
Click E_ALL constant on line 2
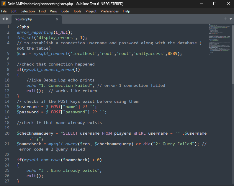pyautogui.click(x=62, y=32)
